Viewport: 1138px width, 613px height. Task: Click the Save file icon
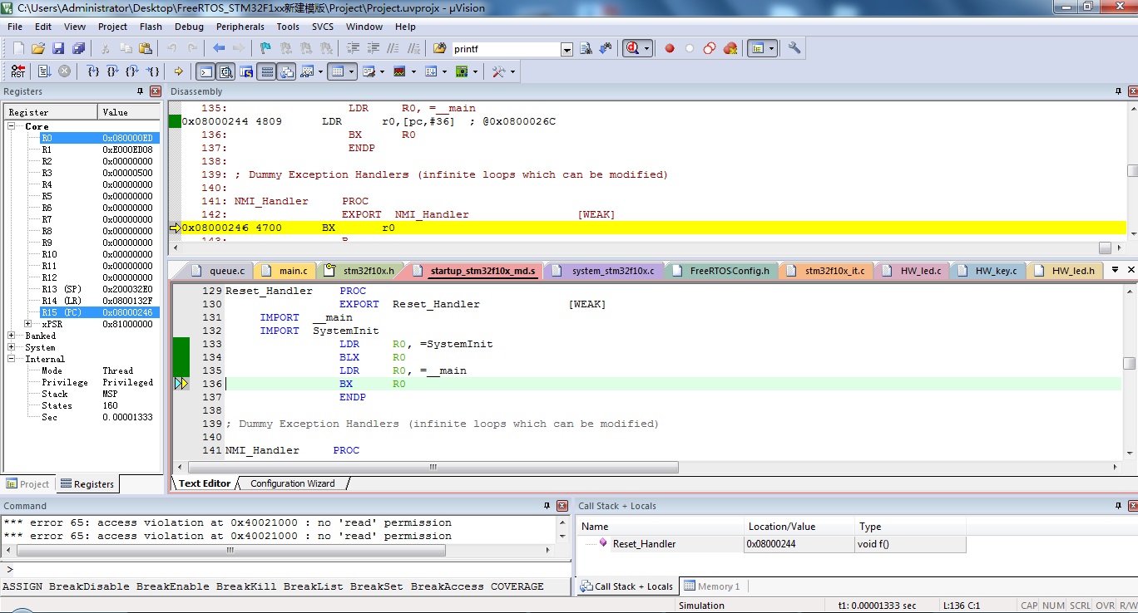coord(58,49)
